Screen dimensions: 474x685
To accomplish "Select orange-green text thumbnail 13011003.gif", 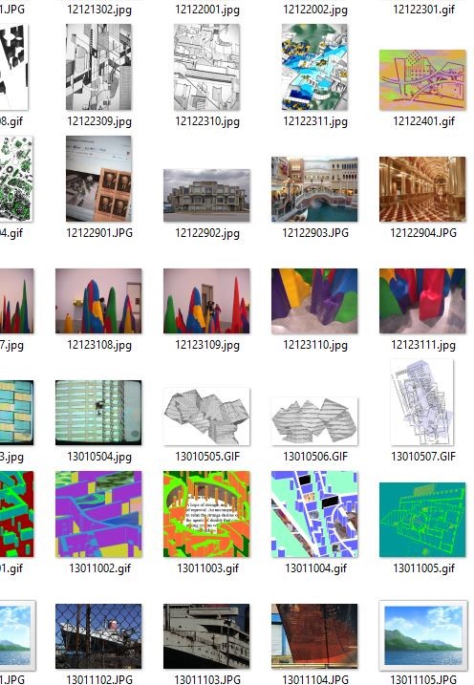I will click(206, 514).
